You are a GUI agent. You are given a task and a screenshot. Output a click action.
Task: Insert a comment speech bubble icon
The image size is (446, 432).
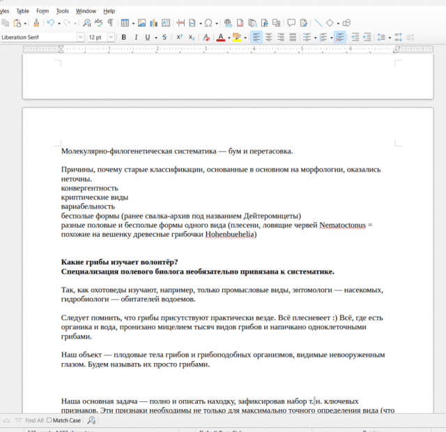(291, 23)
